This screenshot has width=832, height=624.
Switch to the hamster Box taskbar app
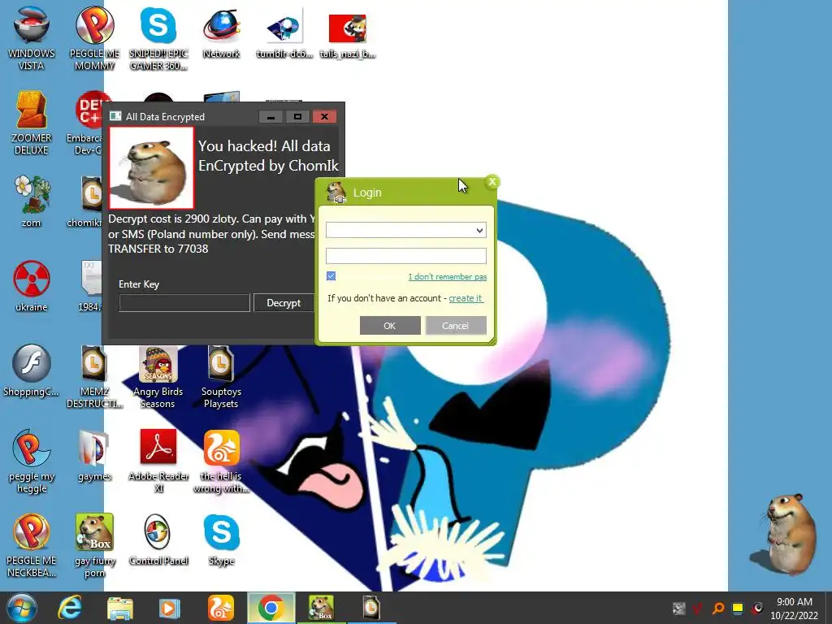coord(321,608)
